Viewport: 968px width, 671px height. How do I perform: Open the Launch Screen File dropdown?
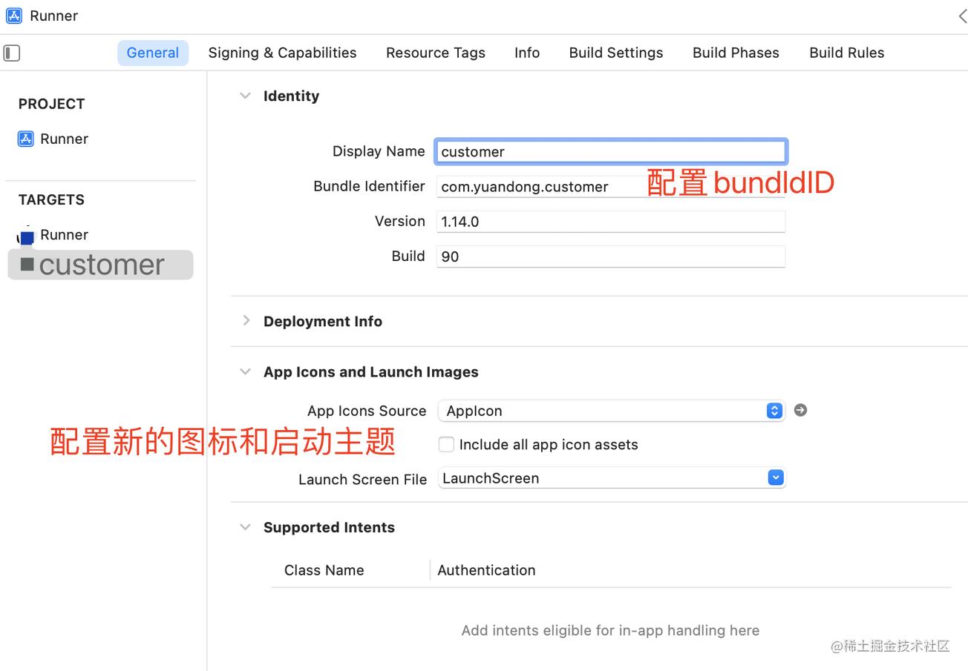coord(775,478)
